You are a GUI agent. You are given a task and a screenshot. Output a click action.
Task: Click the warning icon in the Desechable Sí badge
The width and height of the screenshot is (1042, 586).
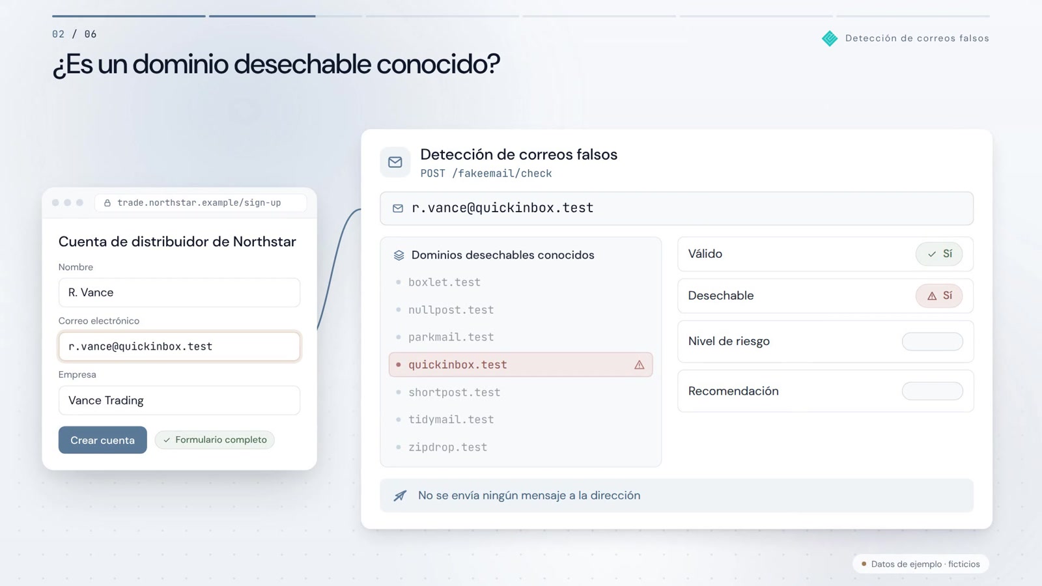pos(932,296)
